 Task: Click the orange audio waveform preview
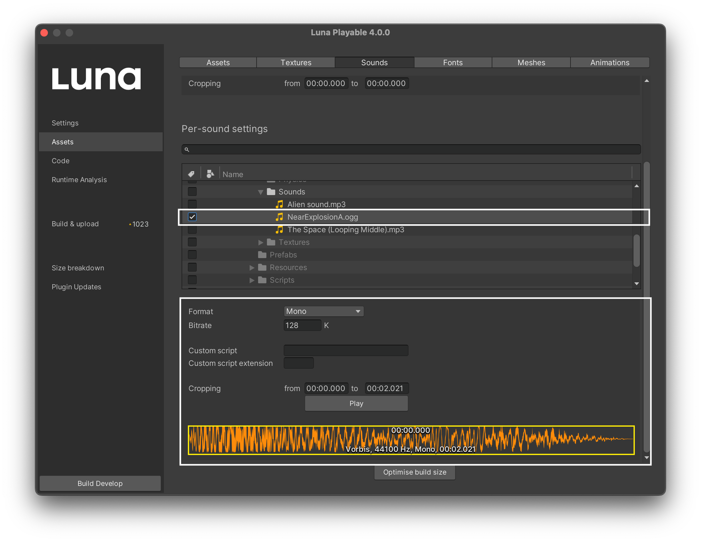(x=411, y=440)
